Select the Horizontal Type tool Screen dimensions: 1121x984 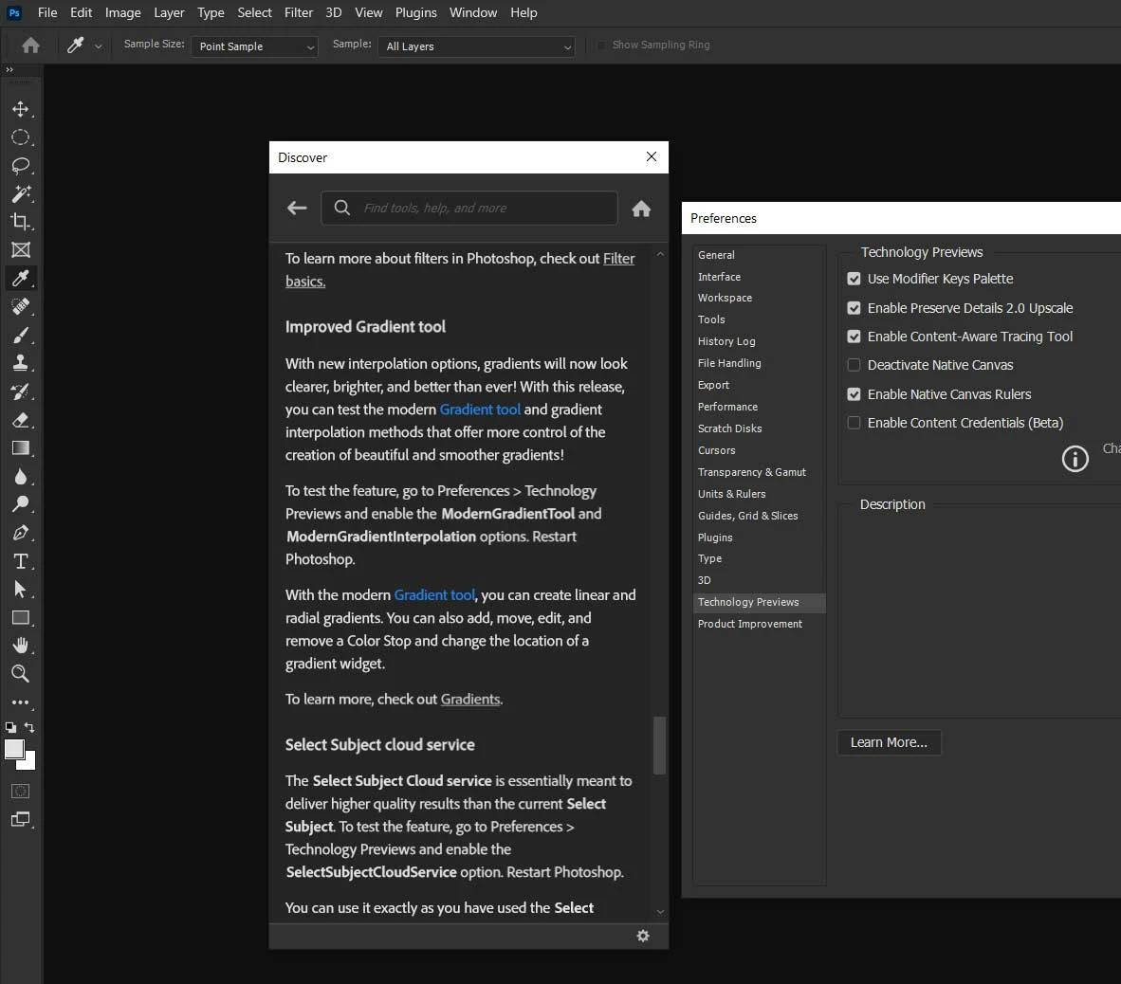point(21,561)
